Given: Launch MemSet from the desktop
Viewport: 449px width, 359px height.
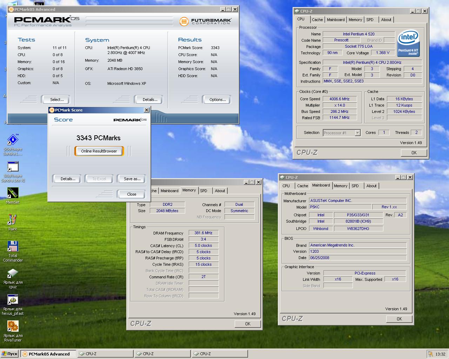Looking at the screenshot, I should (13, 196).
